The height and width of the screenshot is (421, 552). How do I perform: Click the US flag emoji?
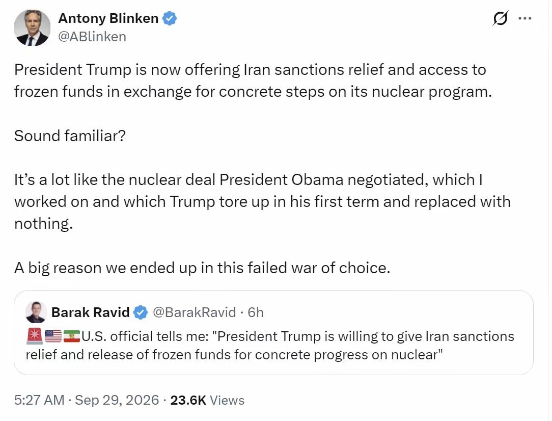53,336
